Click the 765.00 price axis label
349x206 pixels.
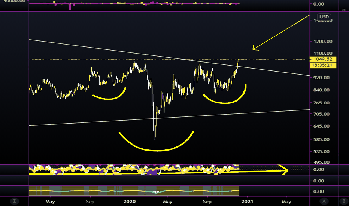321,103
